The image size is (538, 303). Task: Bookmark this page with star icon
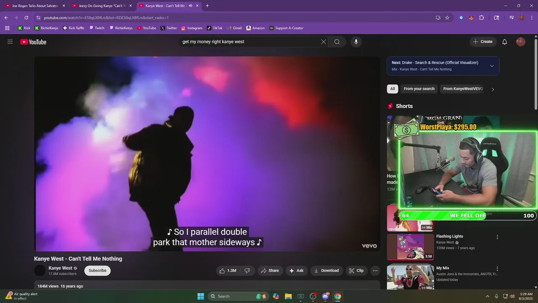coord(447,18)
